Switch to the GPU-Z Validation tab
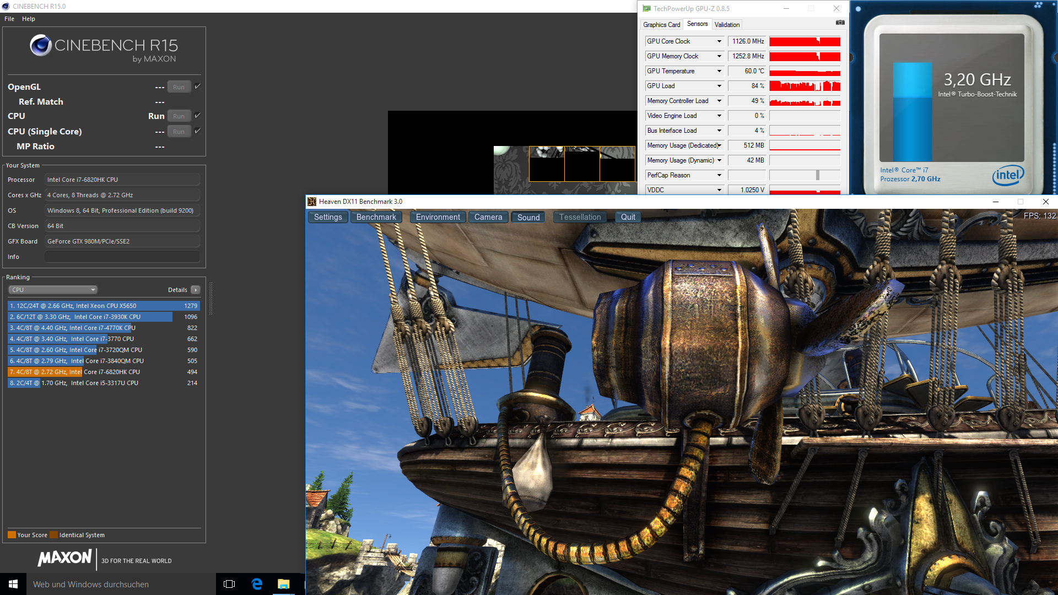Screen dimensions: 1058x595 [x=727, y=25]
